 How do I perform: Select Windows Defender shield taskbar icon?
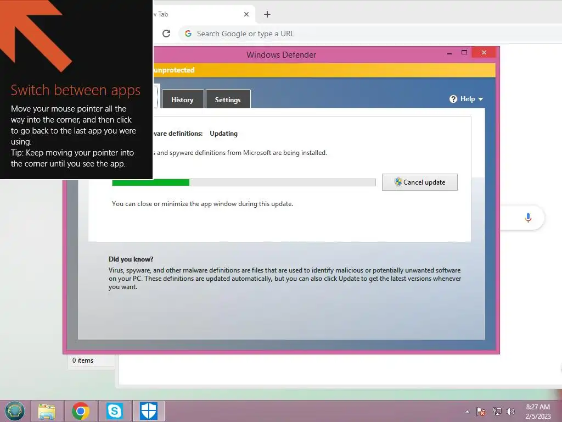click(x=148, y=411)
